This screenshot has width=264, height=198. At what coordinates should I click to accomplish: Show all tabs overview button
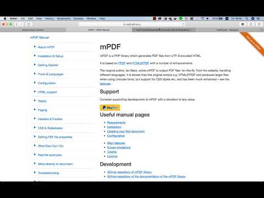[x=259, y=24]
